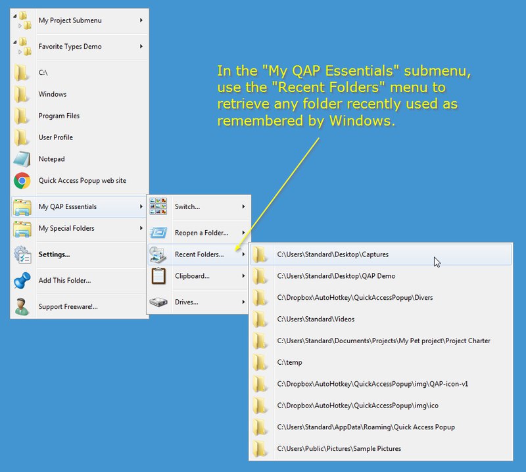This screenshot has height=472, width=526.
Task: Click folder icon beside Desktop\QAP Demo path
Action: coord(260,276)
